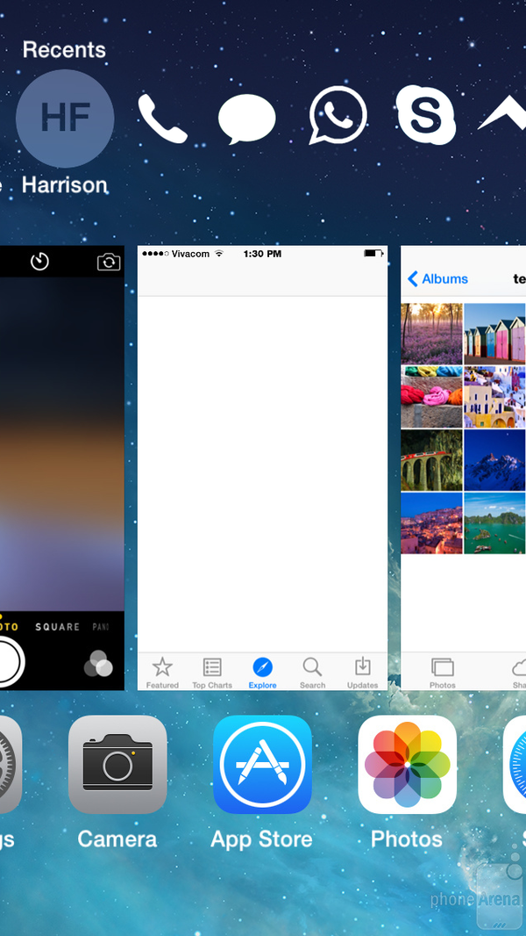Open the Photos tab in Photos preview
Screen dimensions: 526x936
pos(443,673)
